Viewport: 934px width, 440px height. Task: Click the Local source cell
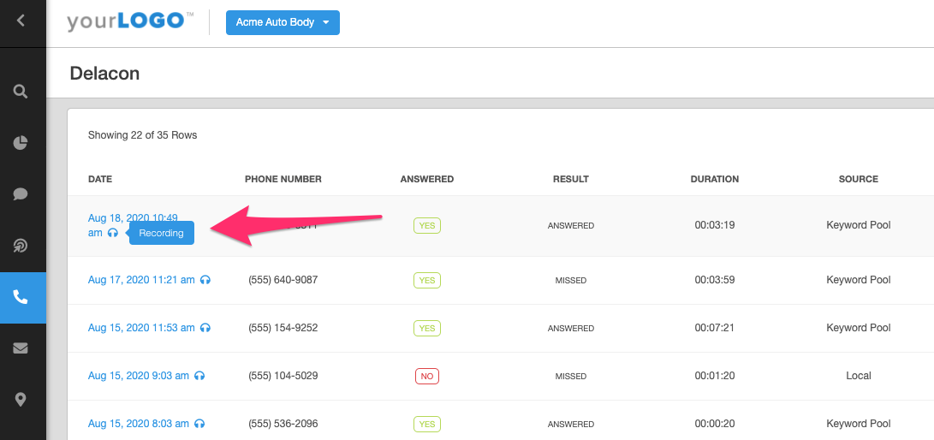[859, 376]
